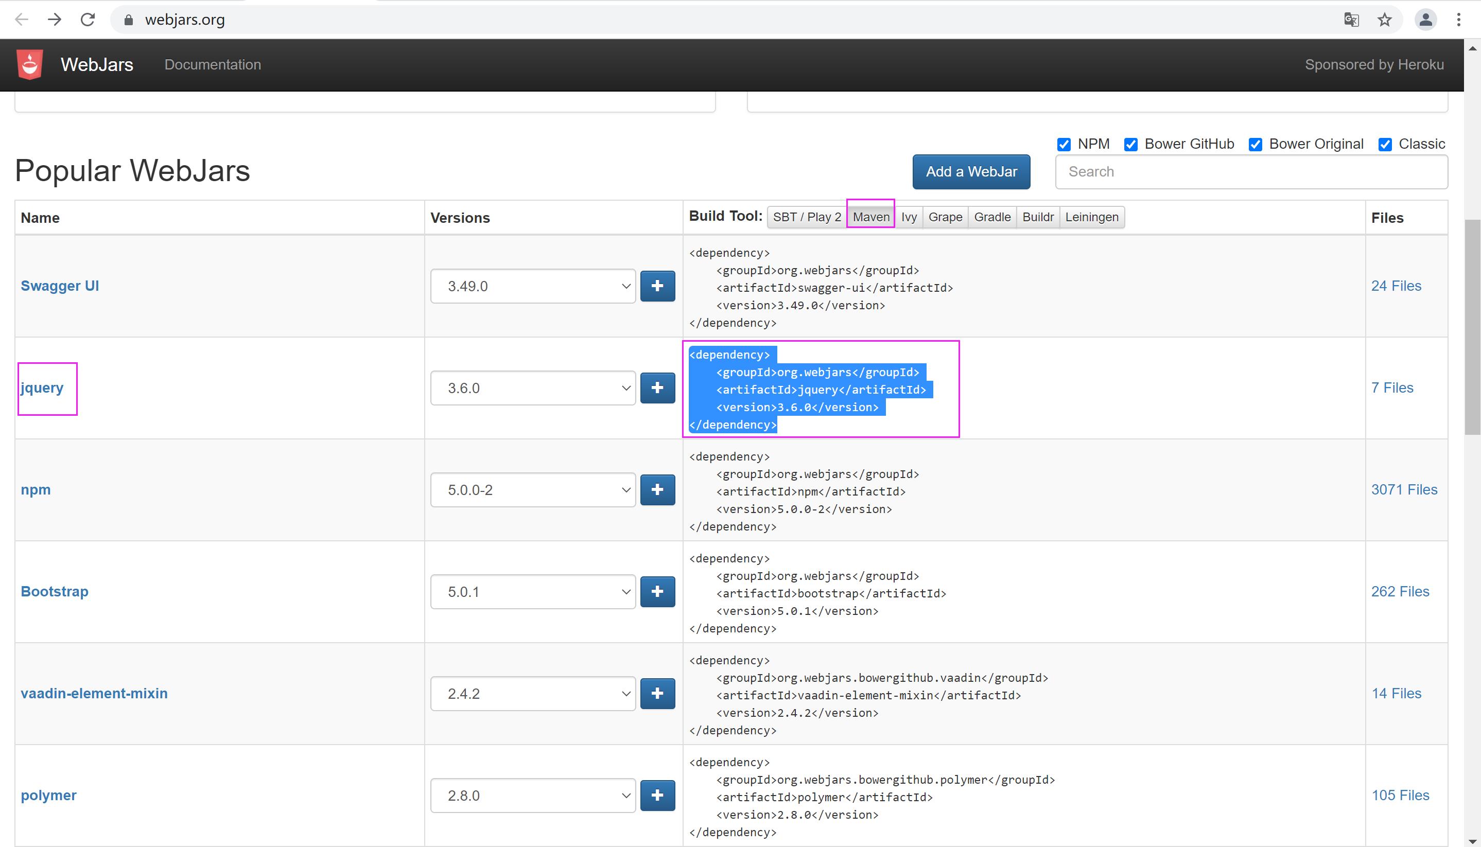
Task: Open the Documentation nav link
Action: coord(213,64)
